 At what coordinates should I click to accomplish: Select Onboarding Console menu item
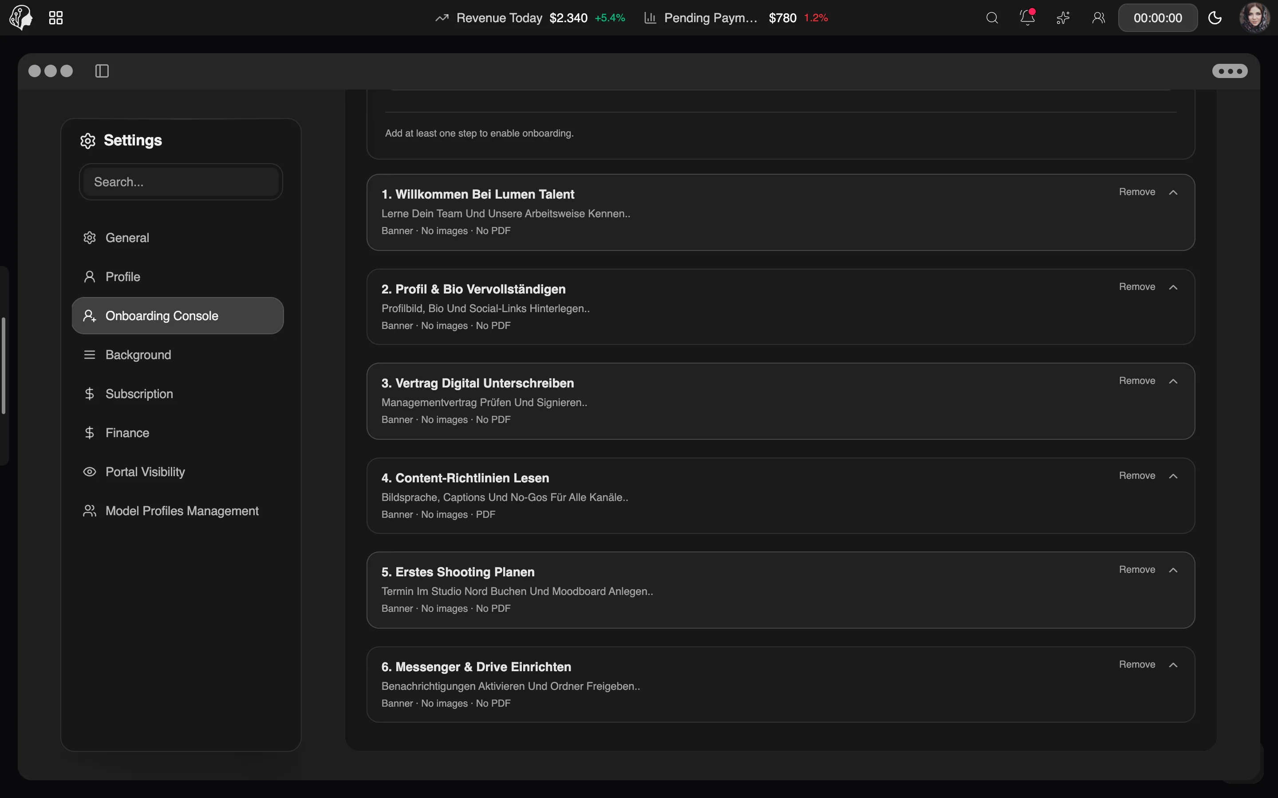click(178, 316)
